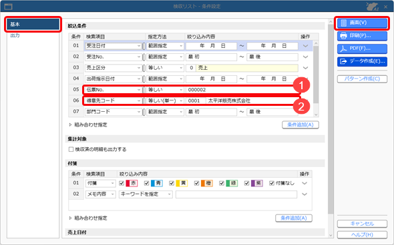Open the 伝票No. search item dropdown

(x=113, y=90)
